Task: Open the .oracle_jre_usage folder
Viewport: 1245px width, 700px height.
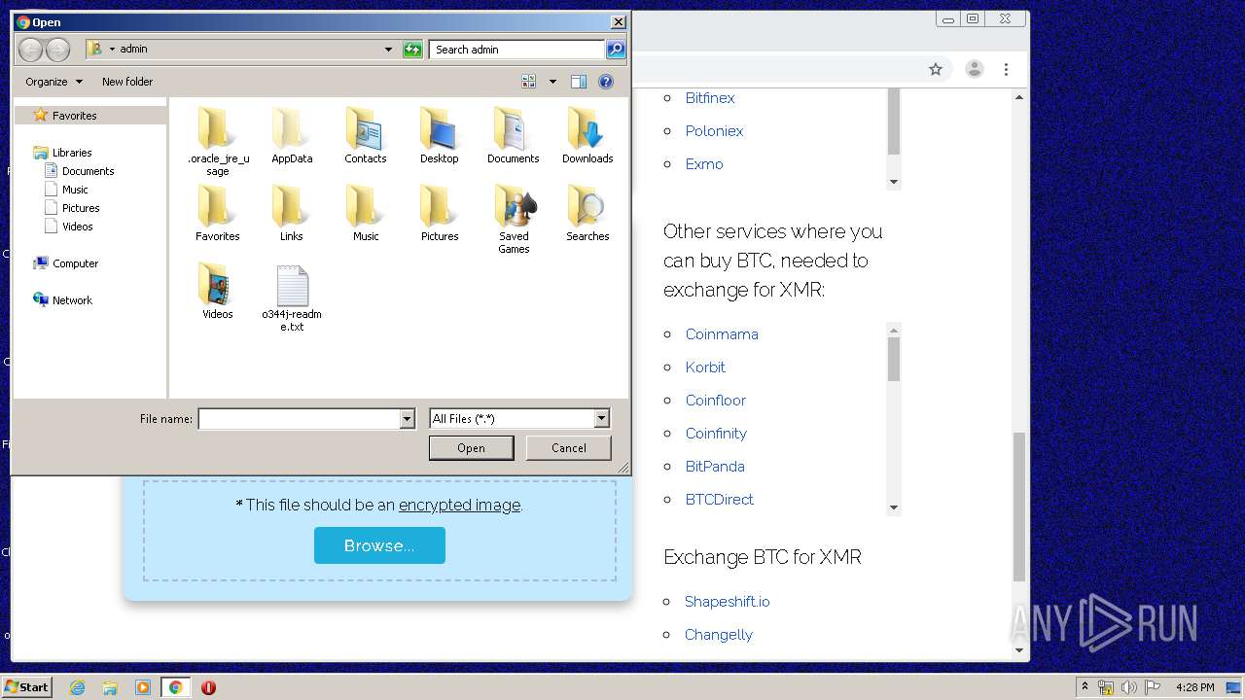Action: click(218, 141)
